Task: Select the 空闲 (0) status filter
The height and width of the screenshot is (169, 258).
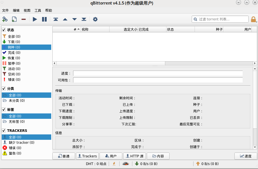Action: click(x=26, y=74)
